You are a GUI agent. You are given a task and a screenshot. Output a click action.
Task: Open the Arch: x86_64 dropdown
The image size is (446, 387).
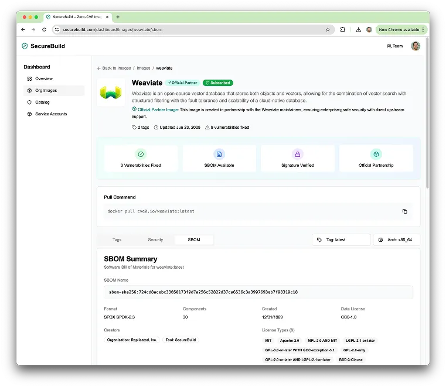click(397, 240)
